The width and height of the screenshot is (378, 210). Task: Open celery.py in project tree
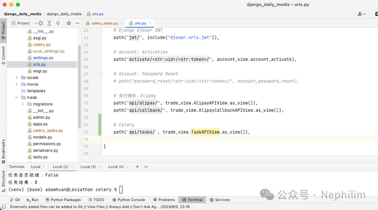click(x=42, y=44)
